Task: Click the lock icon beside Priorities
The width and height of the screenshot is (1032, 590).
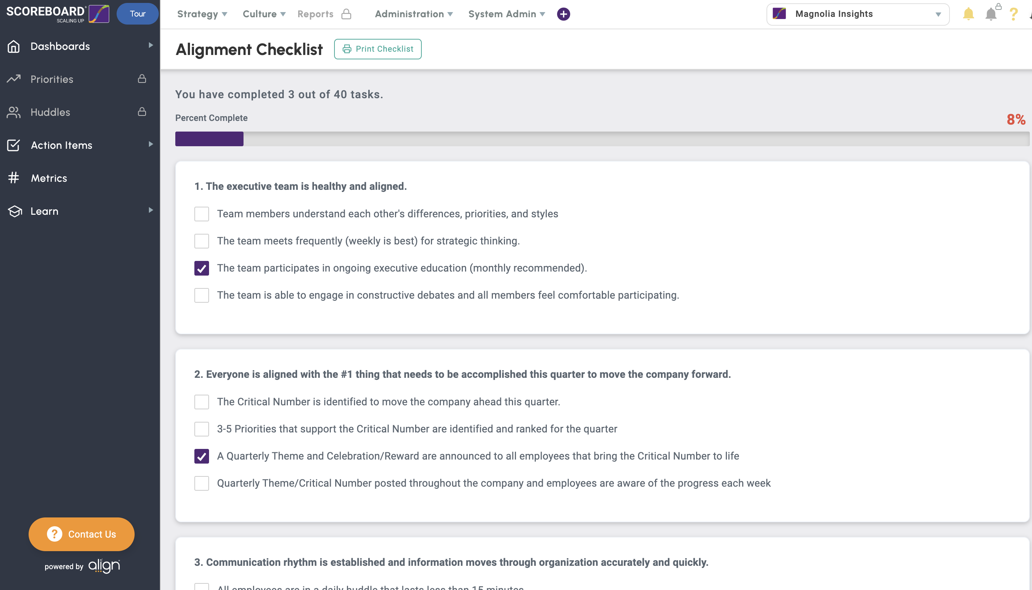Action: (142, 79)
